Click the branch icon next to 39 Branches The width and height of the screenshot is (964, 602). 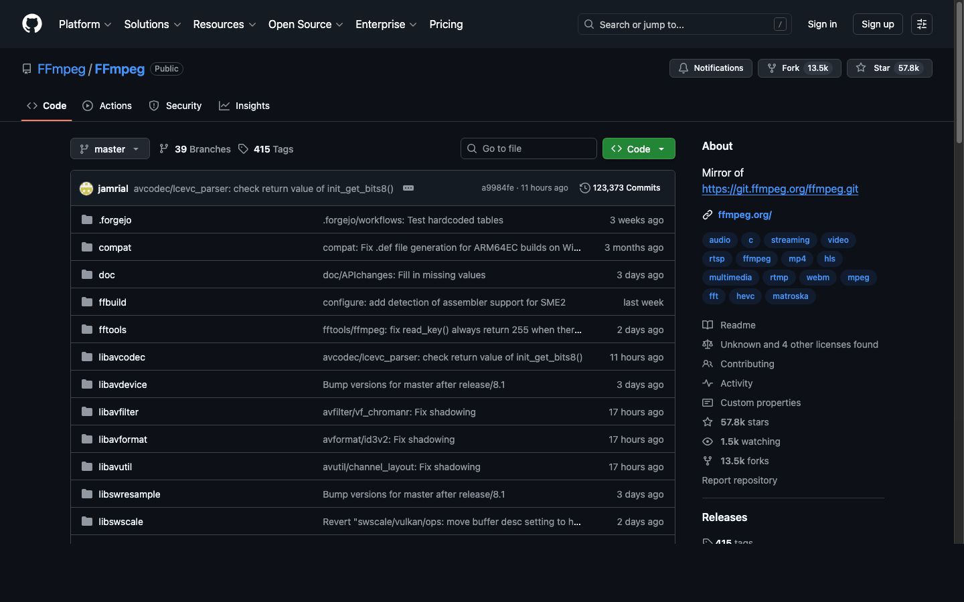click(164, 148)
